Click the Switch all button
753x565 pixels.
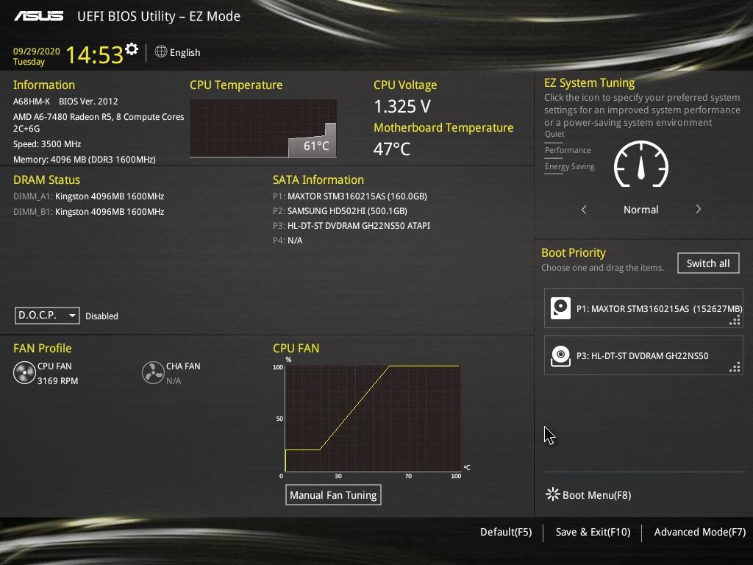coord(708,263)
